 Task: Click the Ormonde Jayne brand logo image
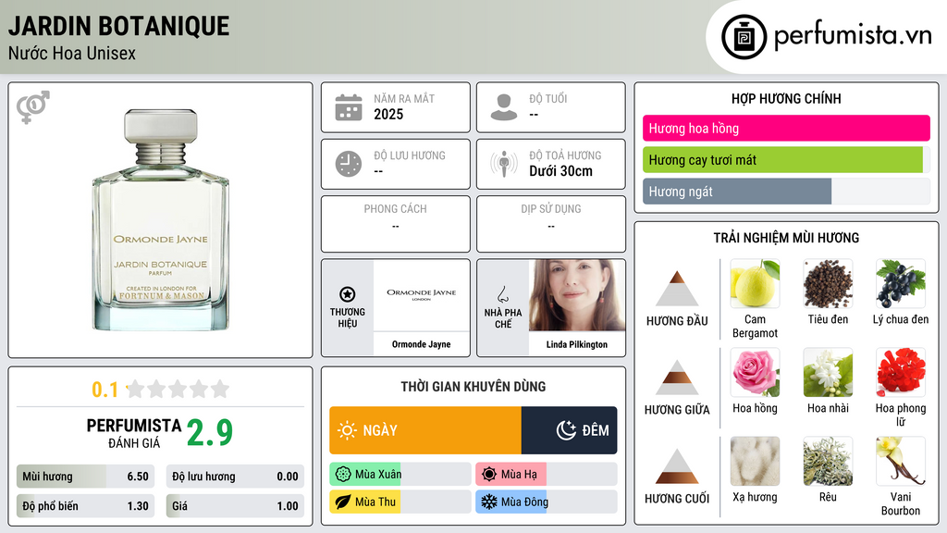422,295
